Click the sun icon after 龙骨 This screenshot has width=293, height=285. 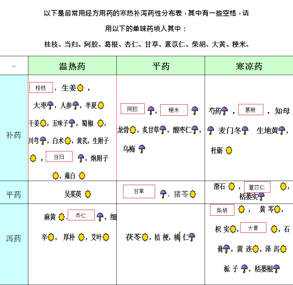[x=133, y=130]
